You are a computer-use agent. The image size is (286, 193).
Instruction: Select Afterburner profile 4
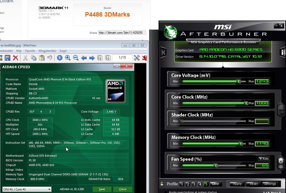tap(200, 184)
